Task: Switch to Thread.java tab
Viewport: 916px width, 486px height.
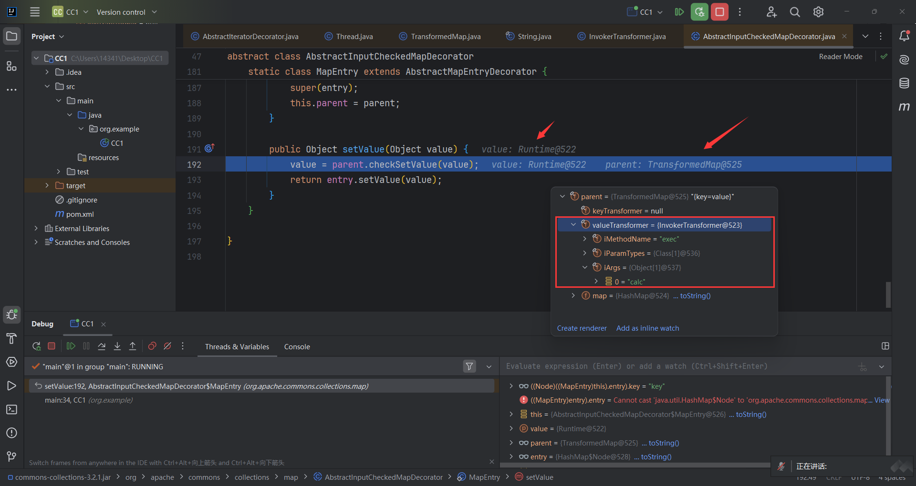Action: pyautogui.click(x=349, y=37)
